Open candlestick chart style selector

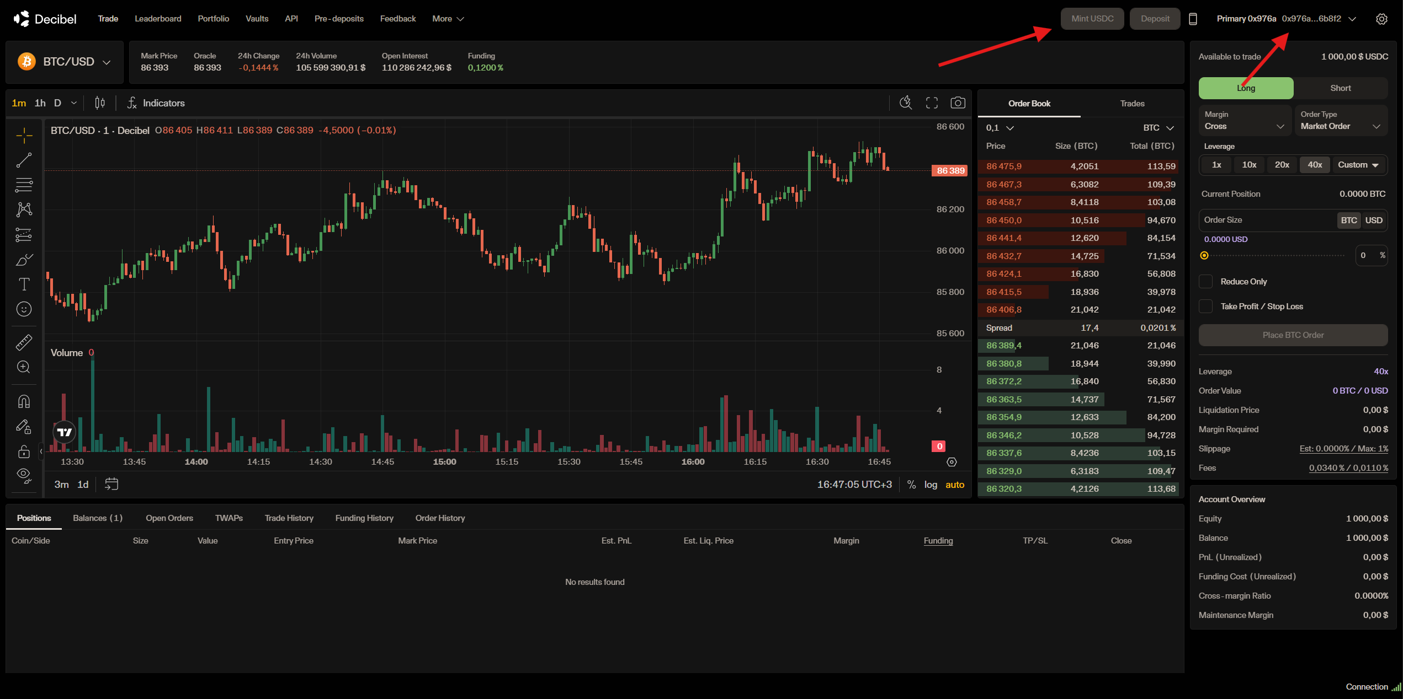(x=100, y=103)
